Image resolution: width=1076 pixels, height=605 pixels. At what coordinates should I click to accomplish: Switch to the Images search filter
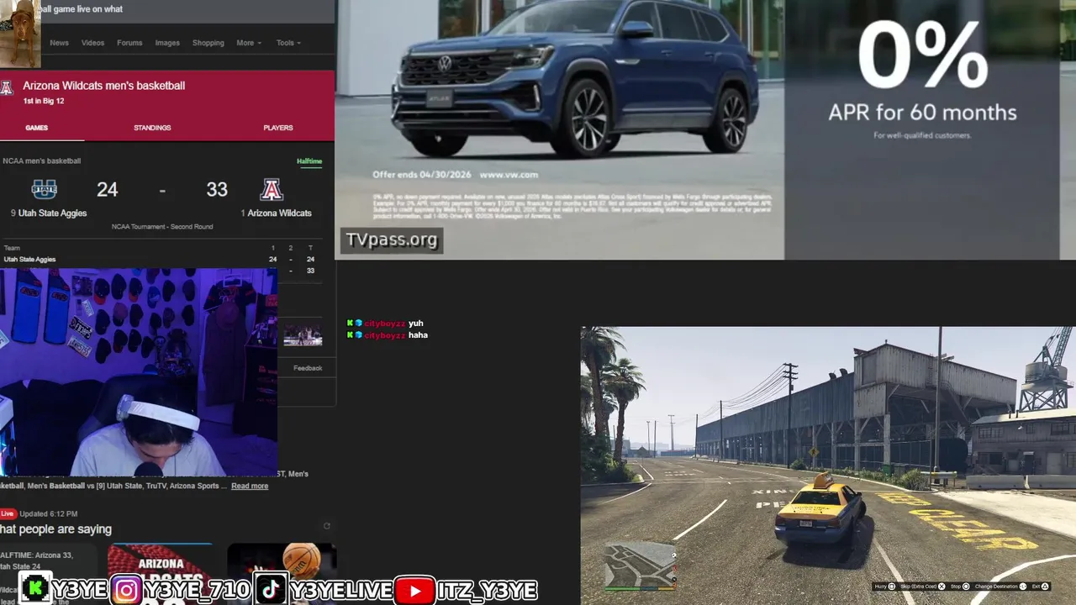tap(167, 43)
